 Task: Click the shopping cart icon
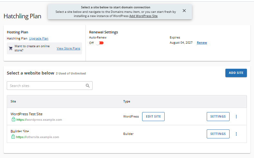[x=11, y=48]
